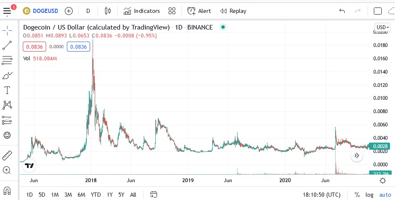Open the prediction and measurement tools
Screen dimensions: 395x200
pyautogui.click(x=7, y=120)
